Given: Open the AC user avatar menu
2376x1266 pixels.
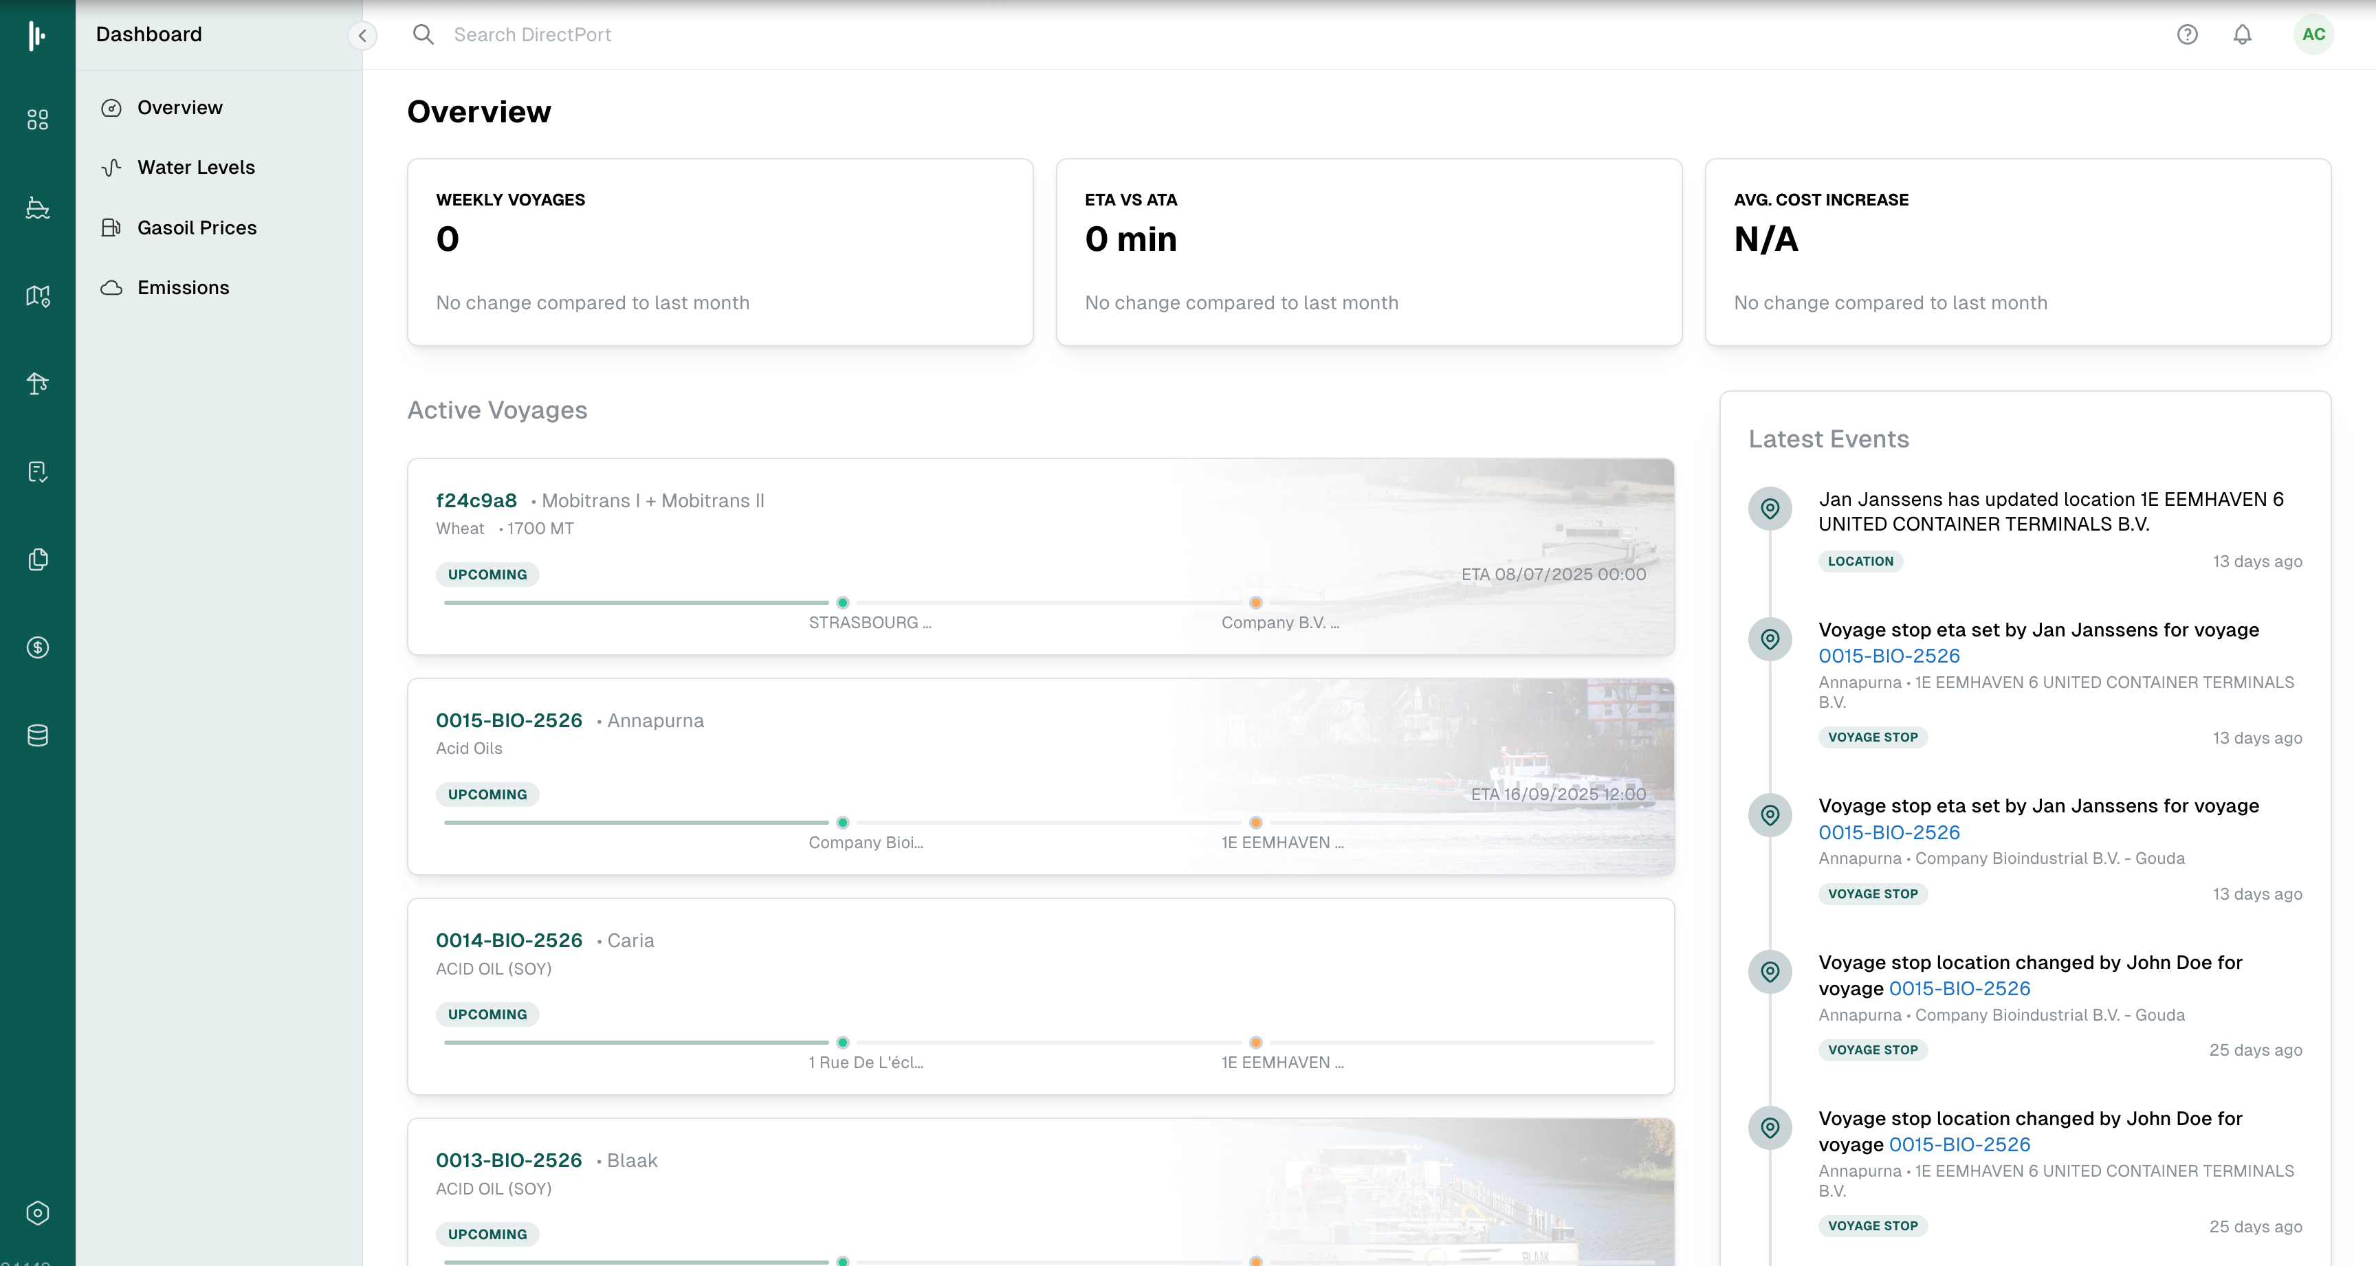Looking at the screenshot, I should (2314, 34).
